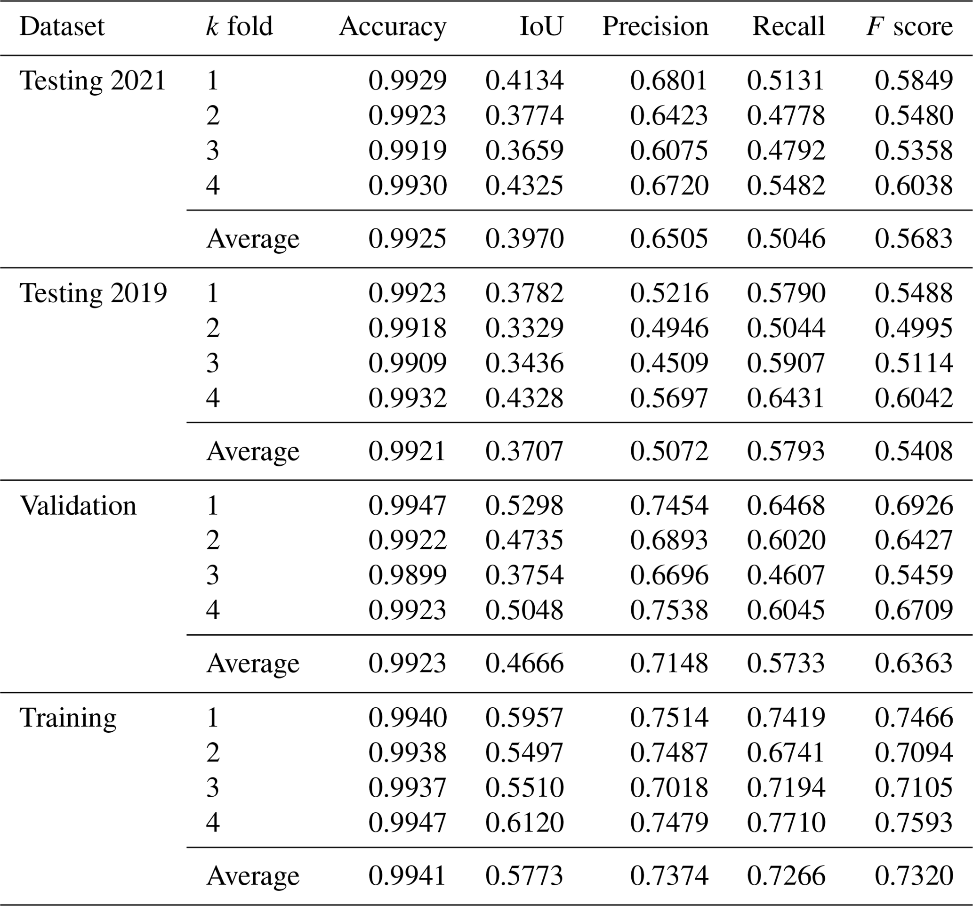Click the Precision column header
This screenshot has height=906, width=973.
[x=655, y=26]
